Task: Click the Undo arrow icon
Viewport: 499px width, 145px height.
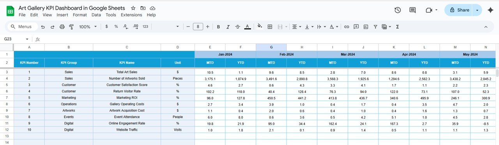Action: [42, 27]
